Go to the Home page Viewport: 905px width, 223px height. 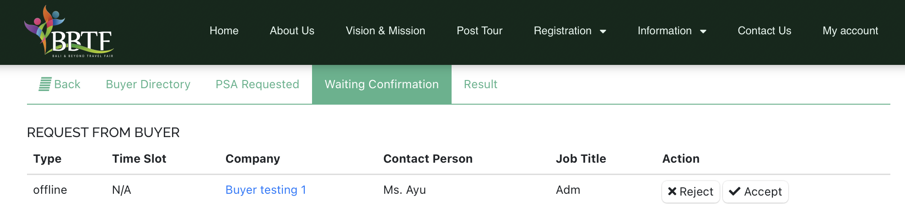tap(224, 31)
